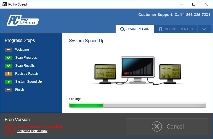Click the Activate license now link

pos(32,131)
